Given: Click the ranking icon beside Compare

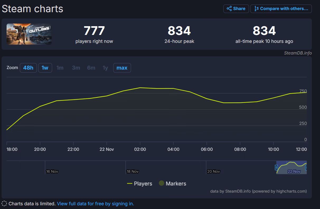Looking at the screenshot, I should click(256, 9).
